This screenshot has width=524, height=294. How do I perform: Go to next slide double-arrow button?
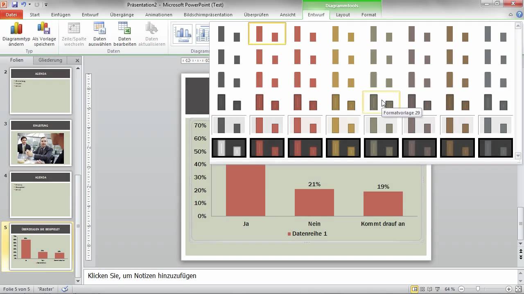click(521, 257)
